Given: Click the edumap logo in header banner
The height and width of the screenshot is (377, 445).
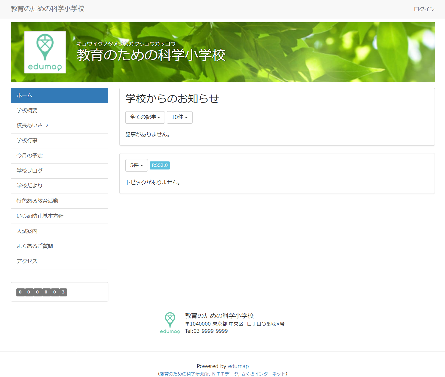Looking at the screenshot, I should 45,52.
